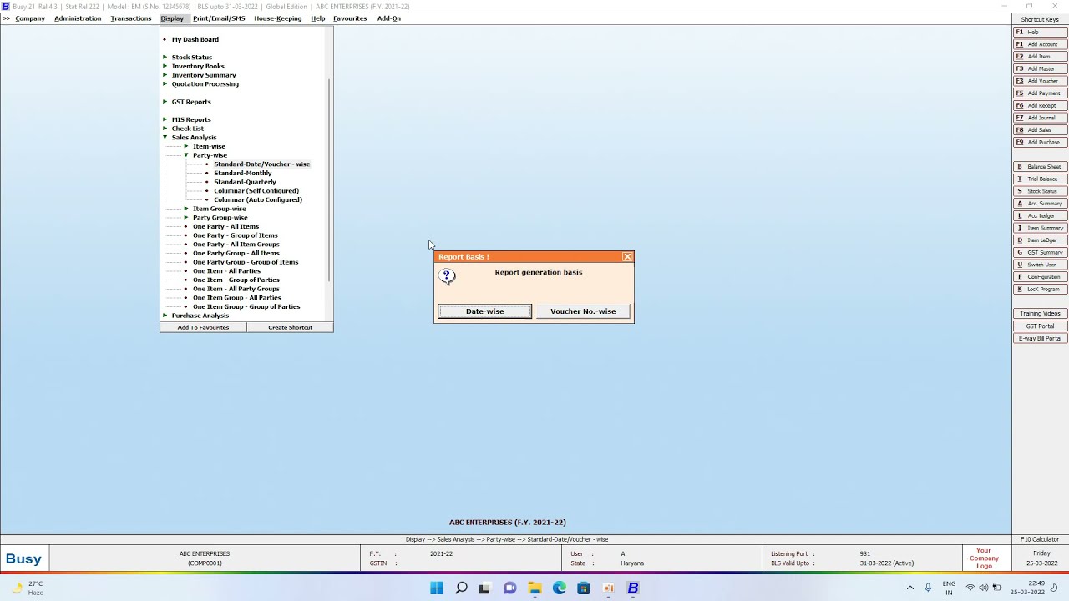Open the F10 Calculator

pyautogui.click(x=1040, y=540)
